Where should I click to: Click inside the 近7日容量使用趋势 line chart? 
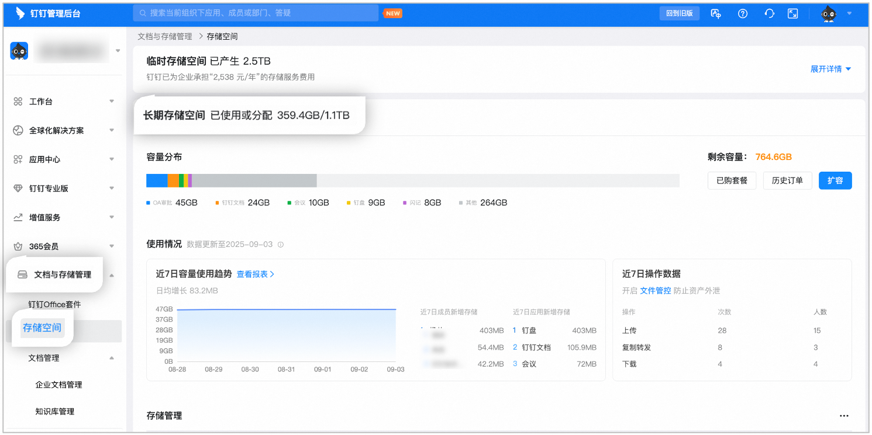click(x=287, y=335)
